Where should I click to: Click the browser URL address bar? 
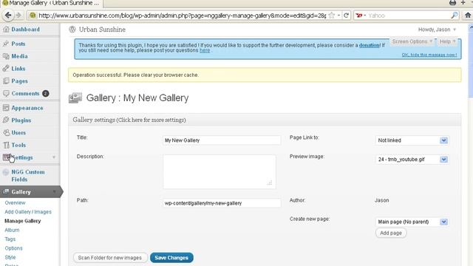pos(182,16)
